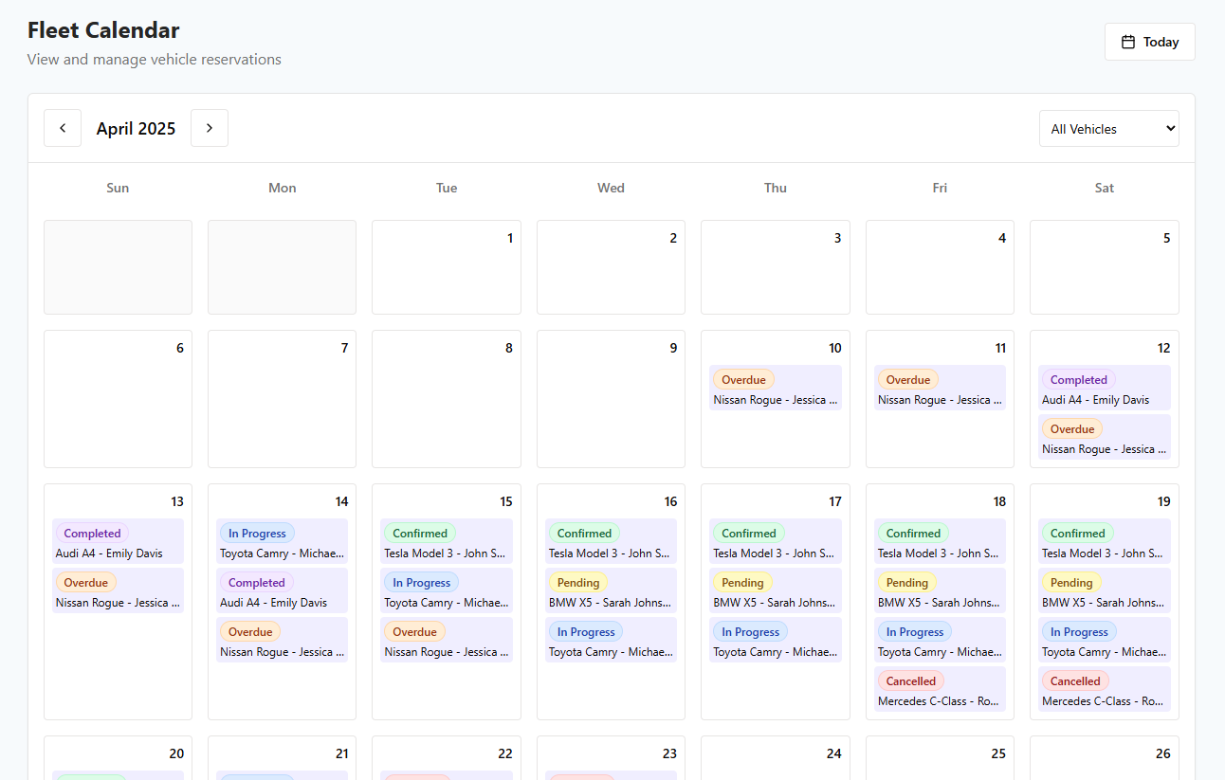Select the empty April 1 day cell
Viewport: 1225px width, 780px height.
tap(447, 267)
